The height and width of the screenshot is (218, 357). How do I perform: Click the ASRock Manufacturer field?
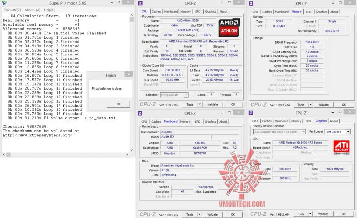[x=200, y=132]
